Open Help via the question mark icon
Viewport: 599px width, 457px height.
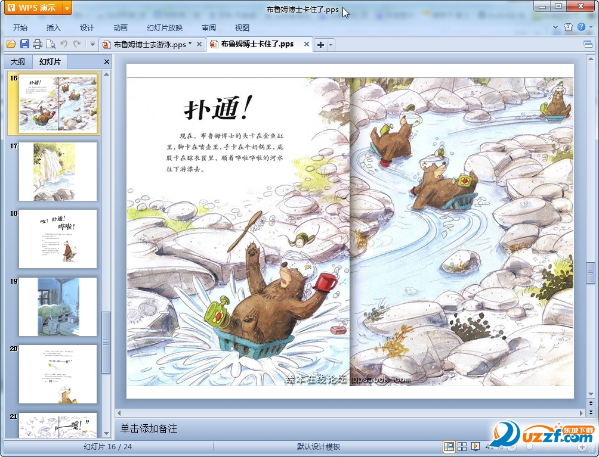pyautogui.click(x=581, y=27)
